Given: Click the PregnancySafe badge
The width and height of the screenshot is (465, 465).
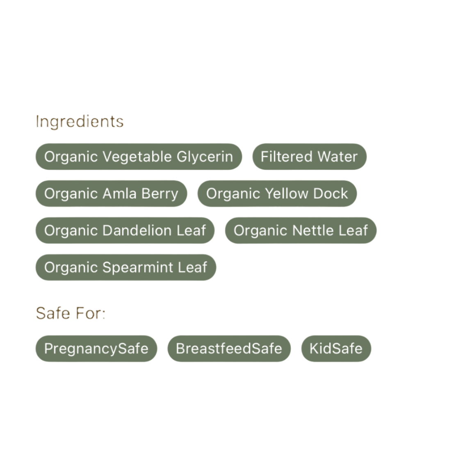Looking at the screenshot, I should point(96,349).
